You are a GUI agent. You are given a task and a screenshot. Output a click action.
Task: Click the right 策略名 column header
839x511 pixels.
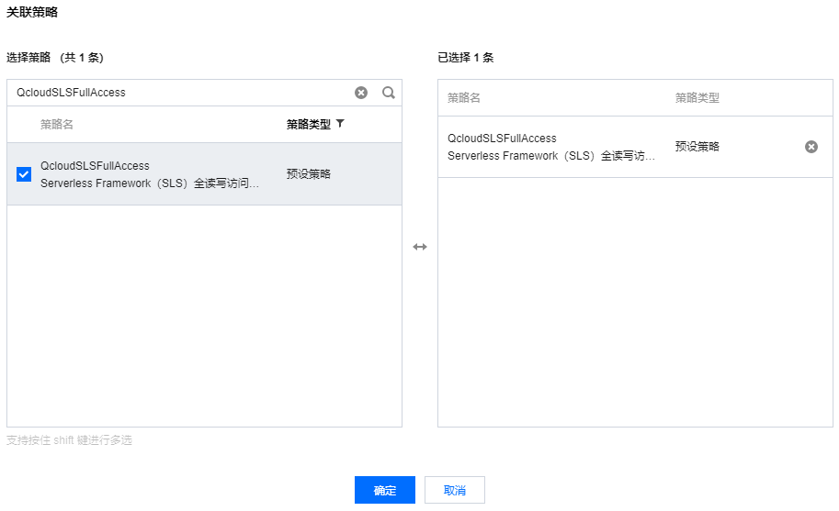tap(464, 98)
